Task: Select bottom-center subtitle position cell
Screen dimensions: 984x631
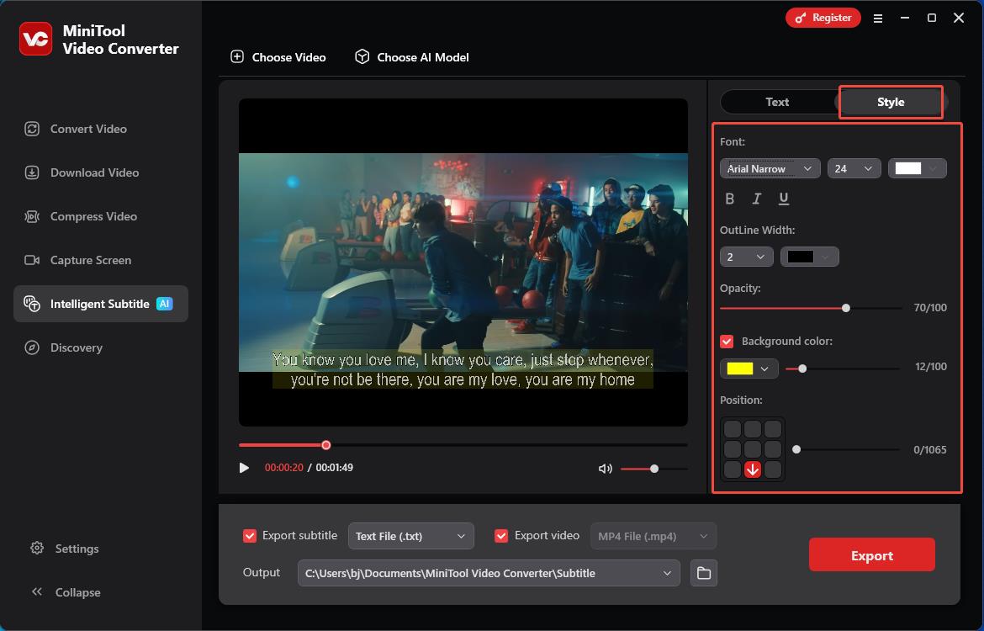Action: click(753, 469)
